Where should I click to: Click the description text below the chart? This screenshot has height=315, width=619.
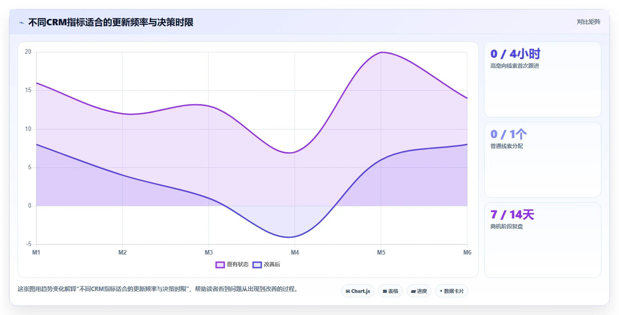pyautogui.click(x=158, y=289)
